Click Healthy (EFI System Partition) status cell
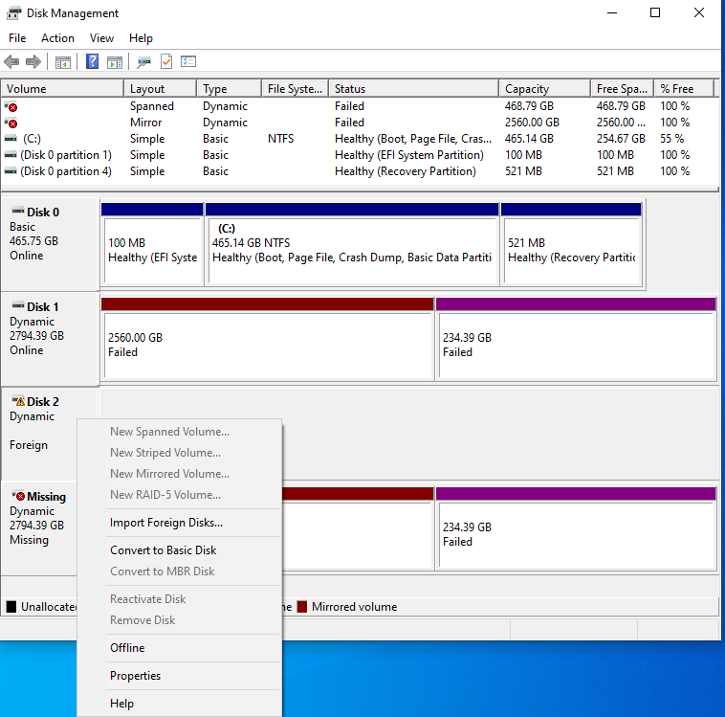Screen dimensions: 725x717 coord(408,155)
